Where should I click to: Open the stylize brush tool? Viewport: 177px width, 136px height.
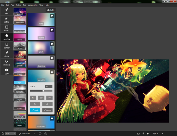7,54
